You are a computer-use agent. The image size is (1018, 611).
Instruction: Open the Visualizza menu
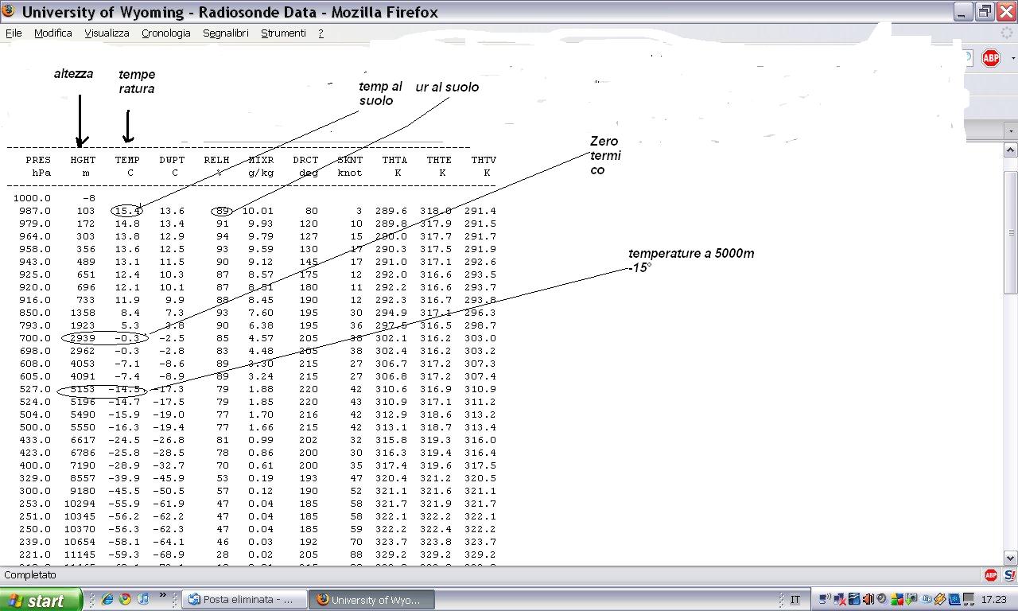tap(107, 33)
